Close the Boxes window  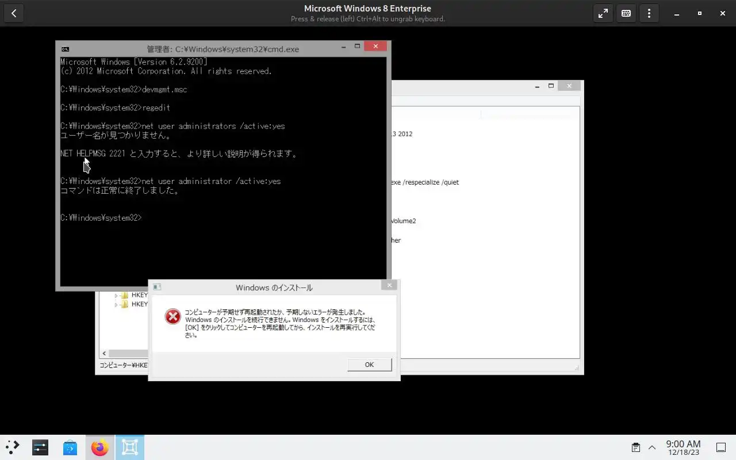click(x=723, y=13)
